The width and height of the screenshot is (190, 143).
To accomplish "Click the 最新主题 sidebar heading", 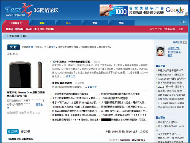I will tap(160, 66).
